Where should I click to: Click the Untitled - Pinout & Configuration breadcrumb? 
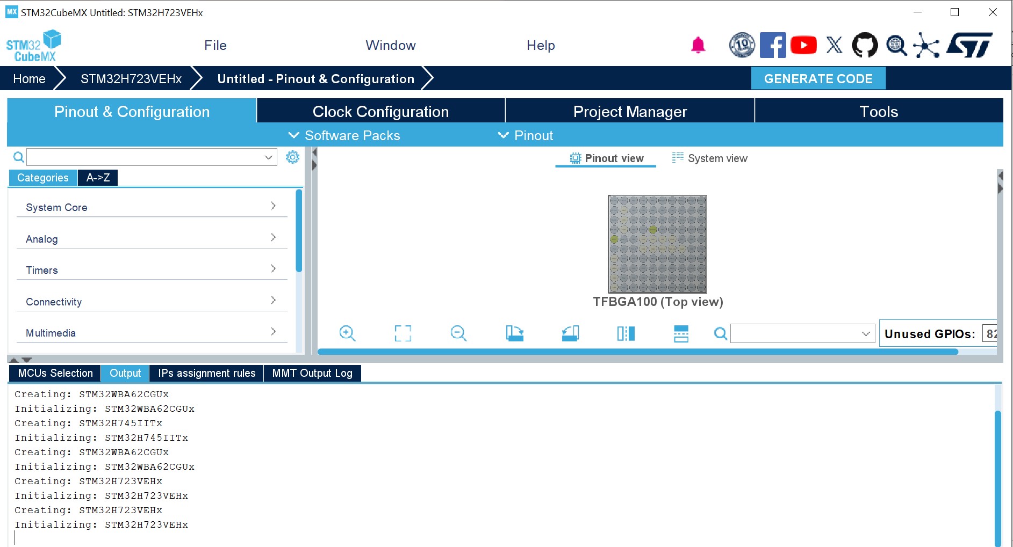pyautogui.click(x=315, y=79)
